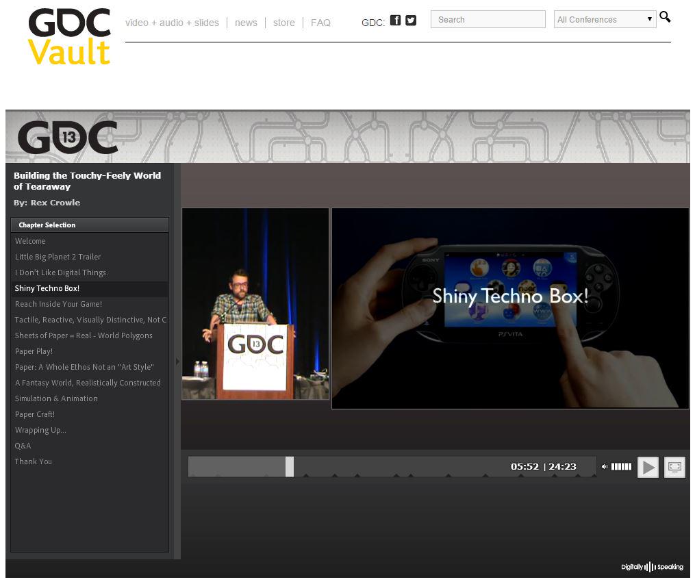Select the Thank You chapter
Screen dimensions: 695x584
pos(90,461)
